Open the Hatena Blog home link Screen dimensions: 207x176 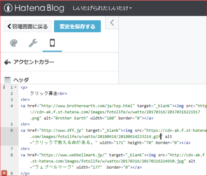pos(34,8)
